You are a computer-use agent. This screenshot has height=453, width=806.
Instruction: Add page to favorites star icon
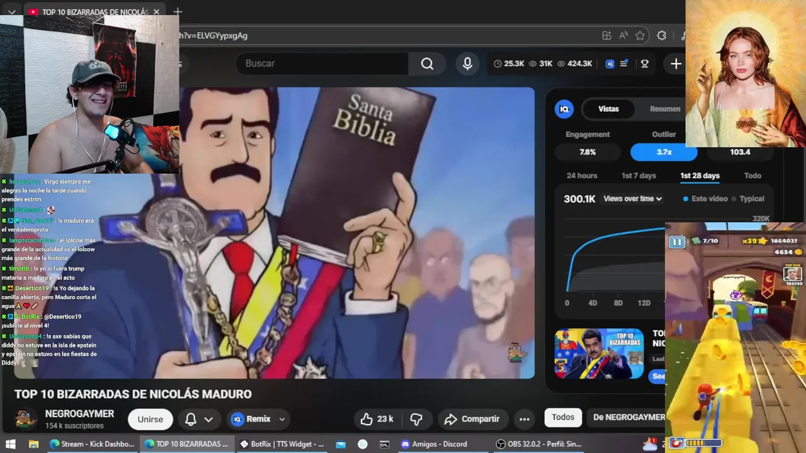click(x=640, y=36)
